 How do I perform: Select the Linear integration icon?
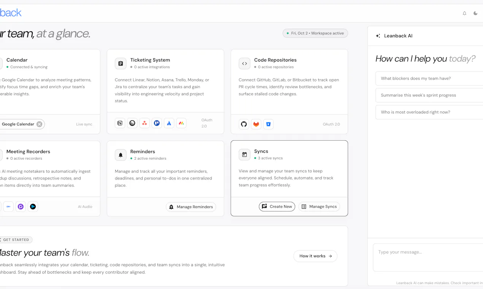(x=132, y=123)
